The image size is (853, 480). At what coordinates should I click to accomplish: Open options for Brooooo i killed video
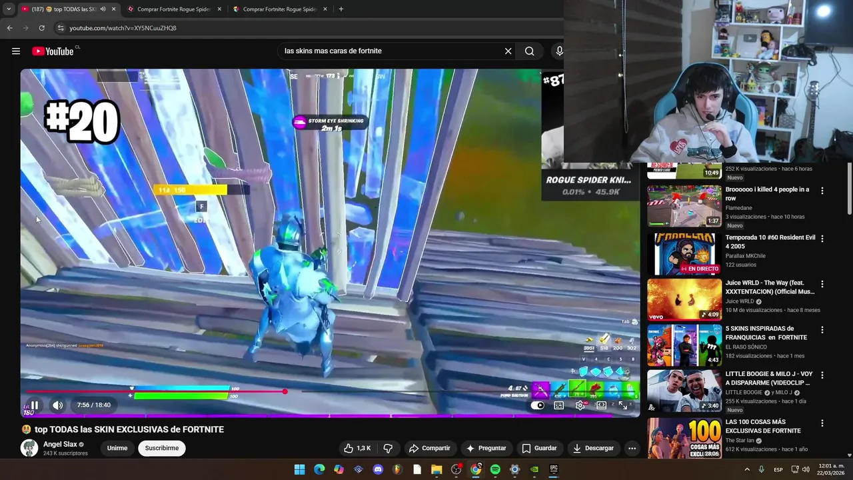822,191
